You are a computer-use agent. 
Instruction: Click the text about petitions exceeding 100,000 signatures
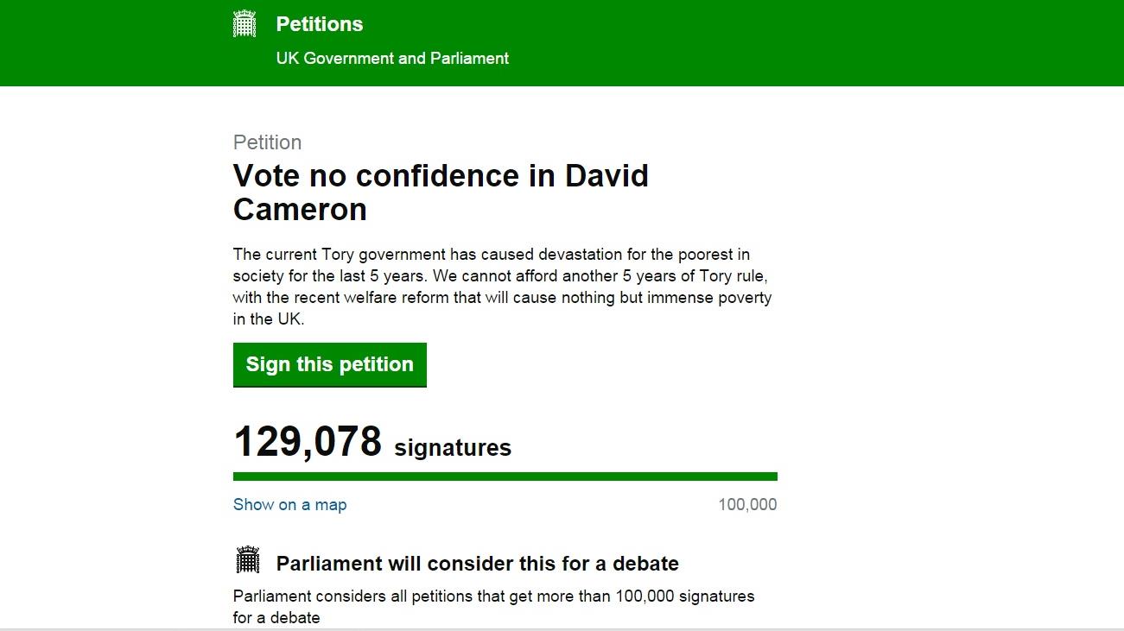pyautogui.click(x=493, y=596)
